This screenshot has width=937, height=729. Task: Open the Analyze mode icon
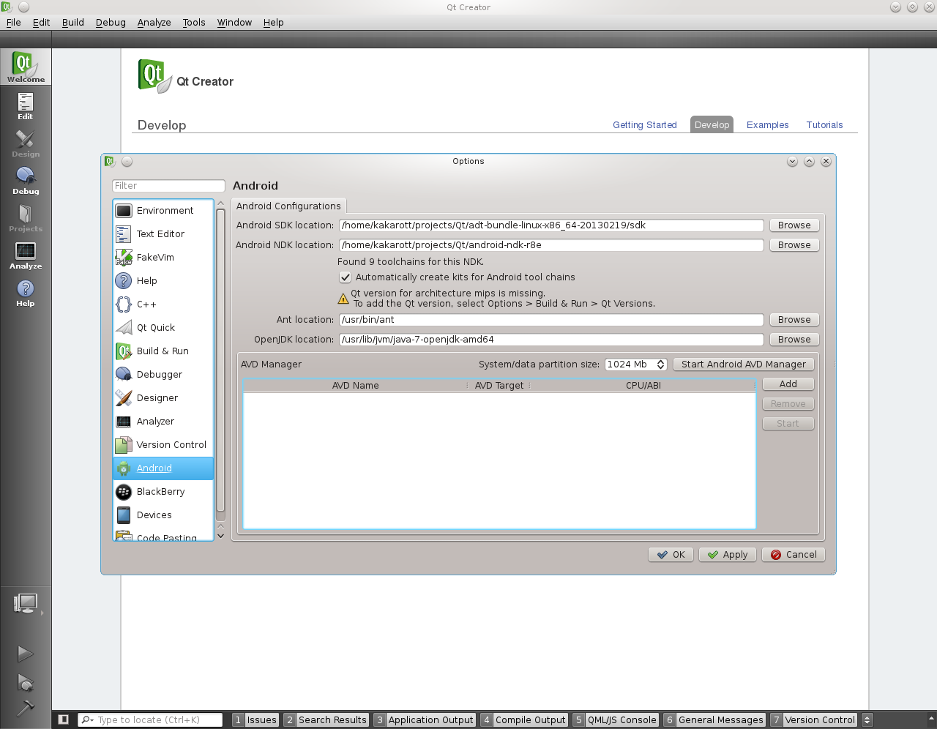pos(25,254)
